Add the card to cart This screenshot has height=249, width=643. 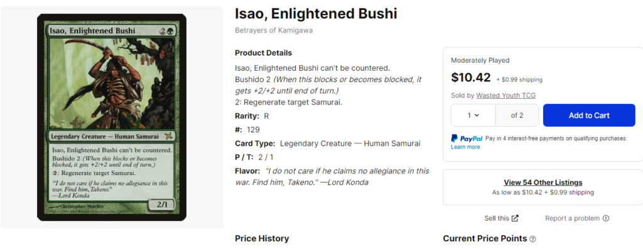pyautogui.click(x=589, y=115)
